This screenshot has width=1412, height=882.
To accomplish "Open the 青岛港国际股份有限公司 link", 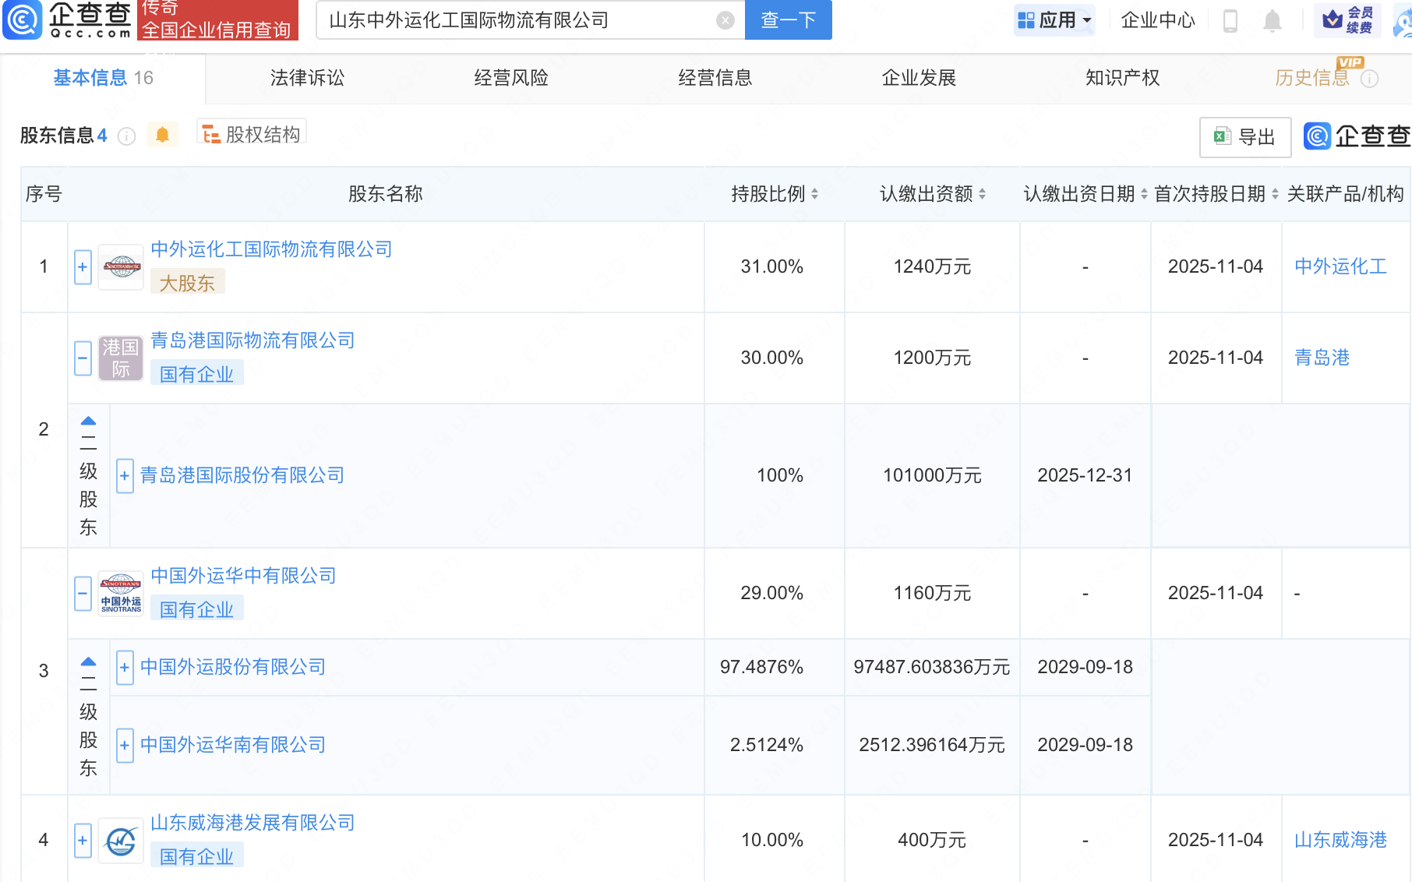I will point(242,475).
